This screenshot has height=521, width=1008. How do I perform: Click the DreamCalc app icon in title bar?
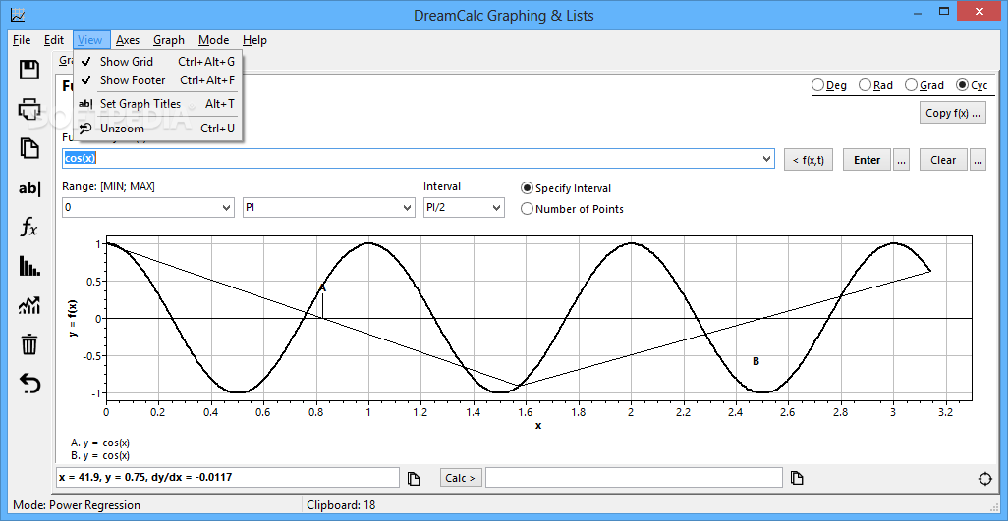coord(19,14)
